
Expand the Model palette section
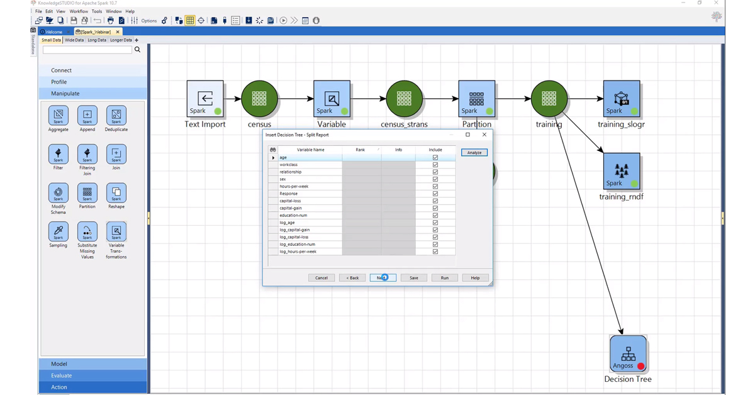(x=92, y=364)
